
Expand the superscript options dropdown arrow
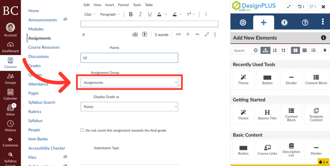point(194,14)
